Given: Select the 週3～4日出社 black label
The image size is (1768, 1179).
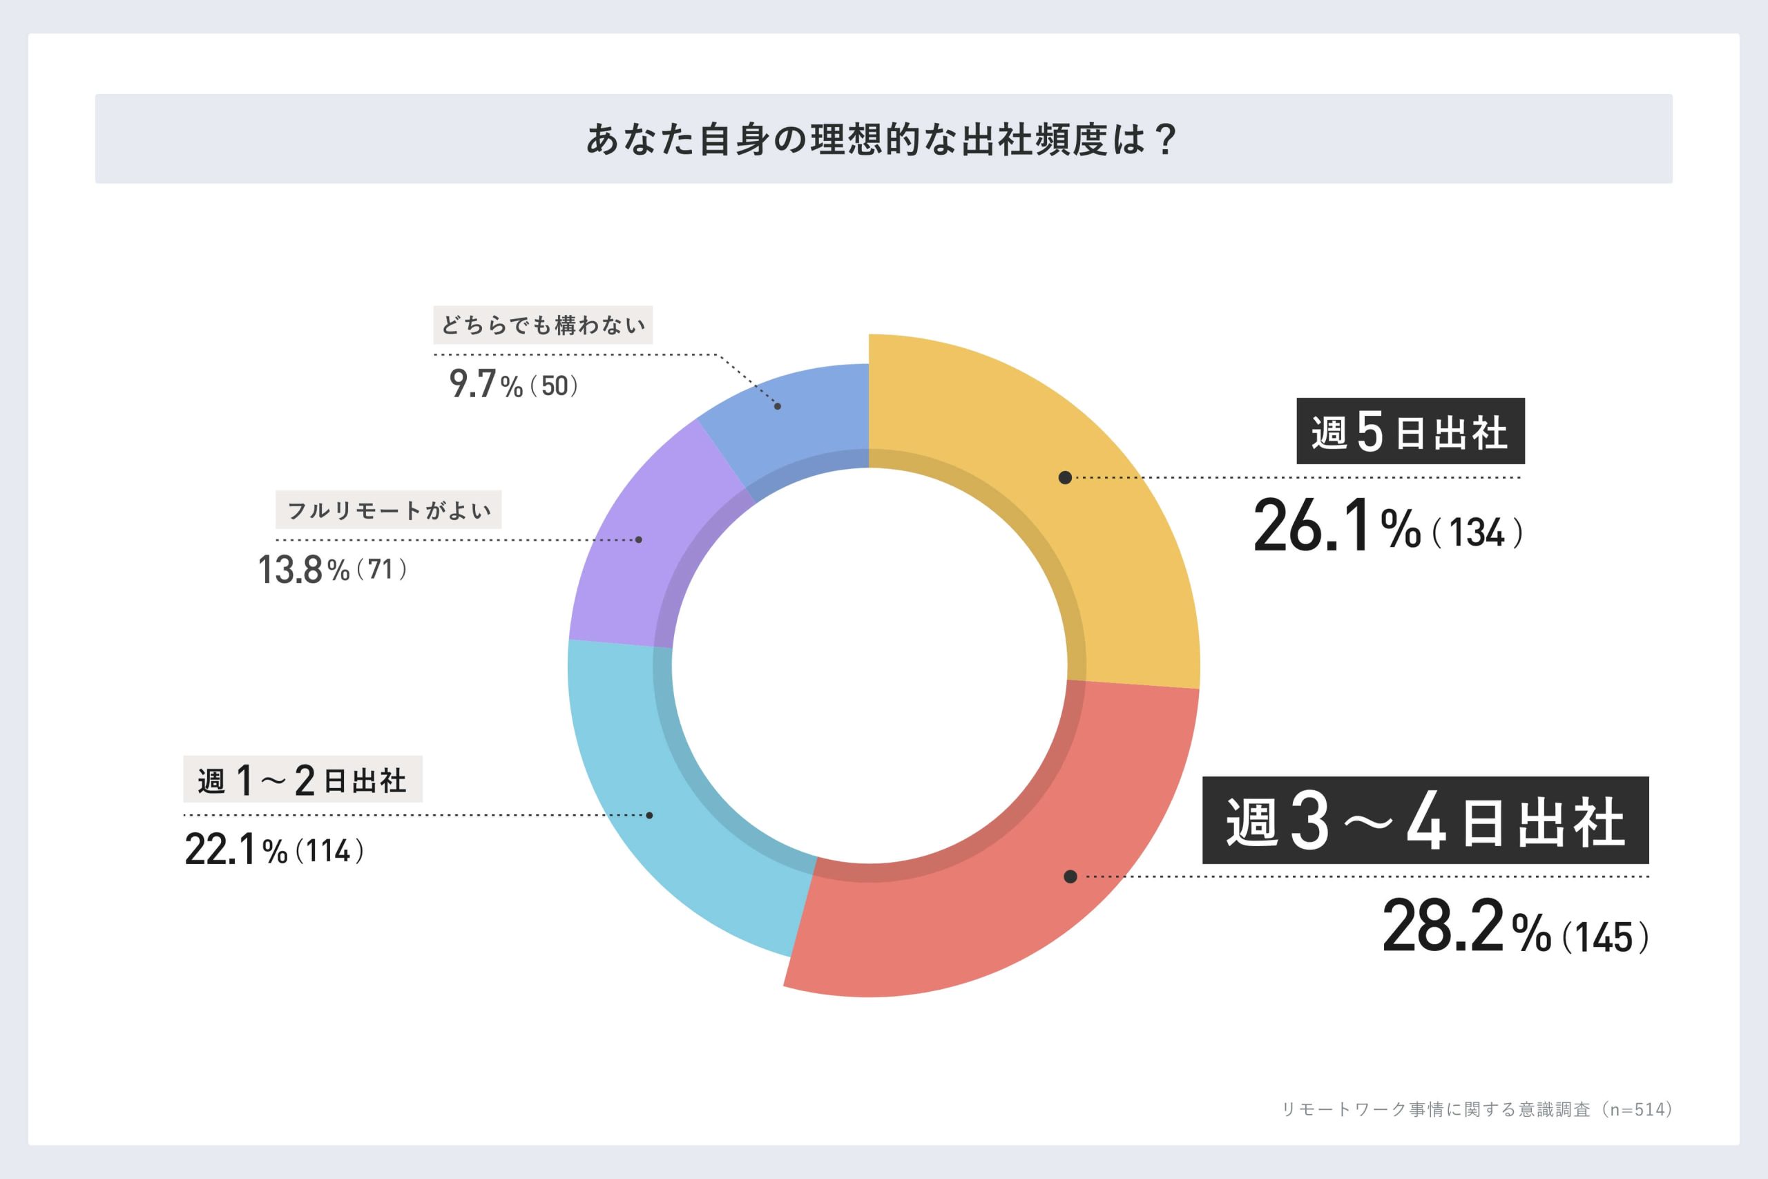Looking at the screenshot, I should (1426, 821).
